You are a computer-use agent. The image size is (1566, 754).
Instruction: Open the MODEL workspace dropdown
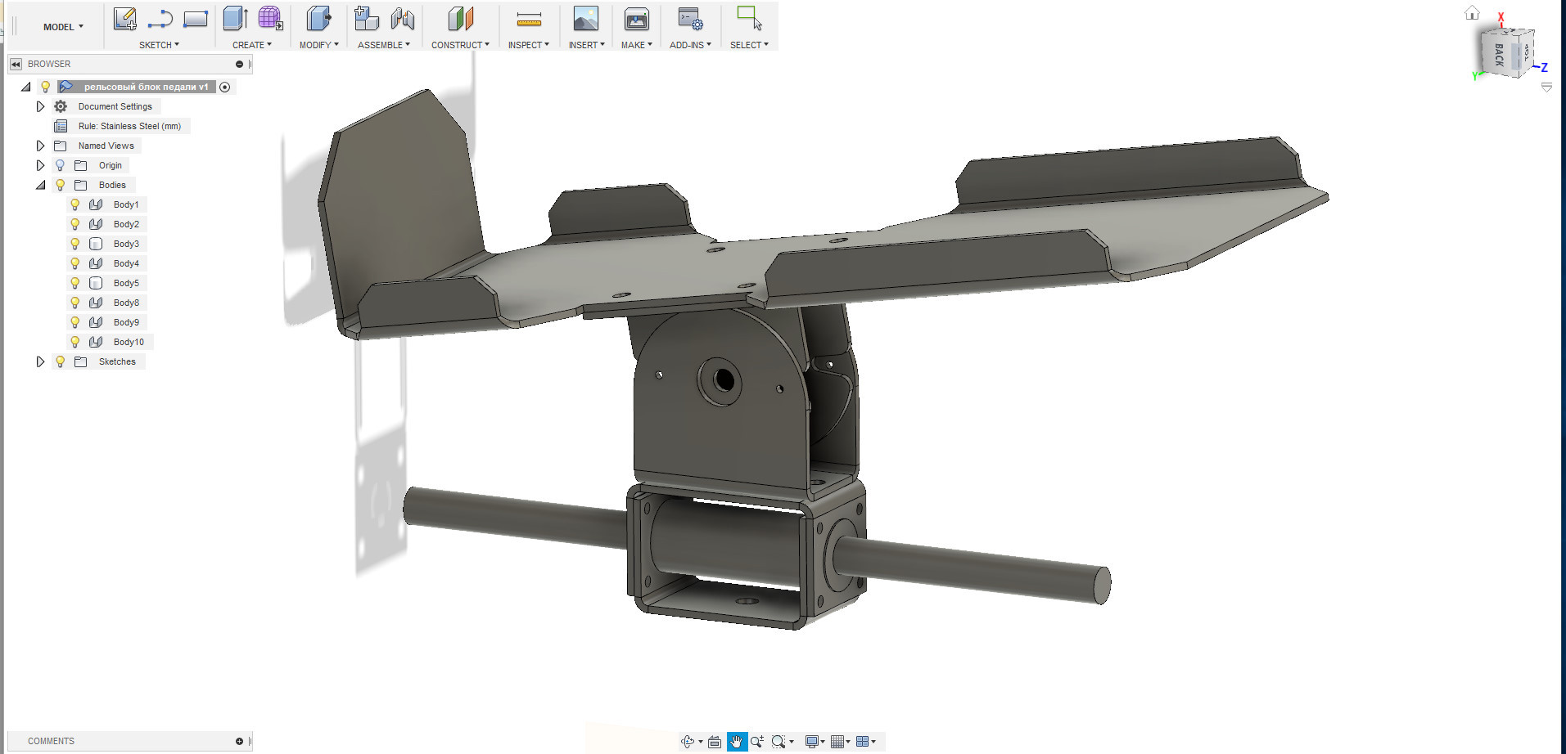tap(63, 27)
